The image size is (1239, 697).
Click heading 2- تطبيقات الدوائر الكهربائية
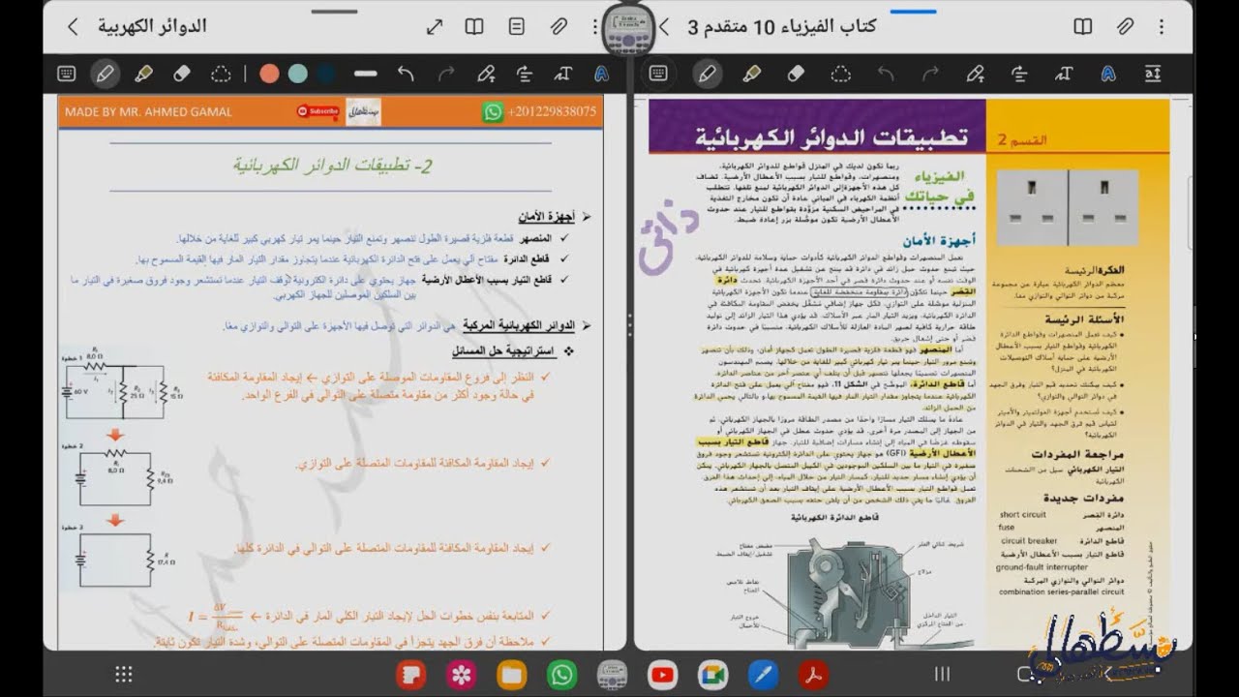coord(332,166)
